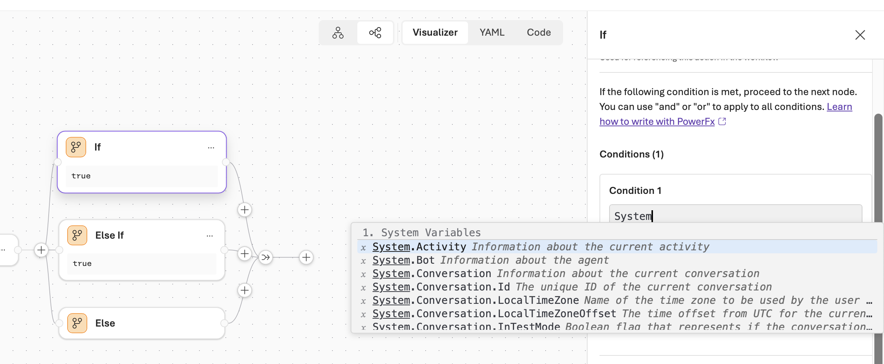Add step after the Else branch
Image resolution: width=884 pixels, height=364 pixels.
click(x=244, y=290)
